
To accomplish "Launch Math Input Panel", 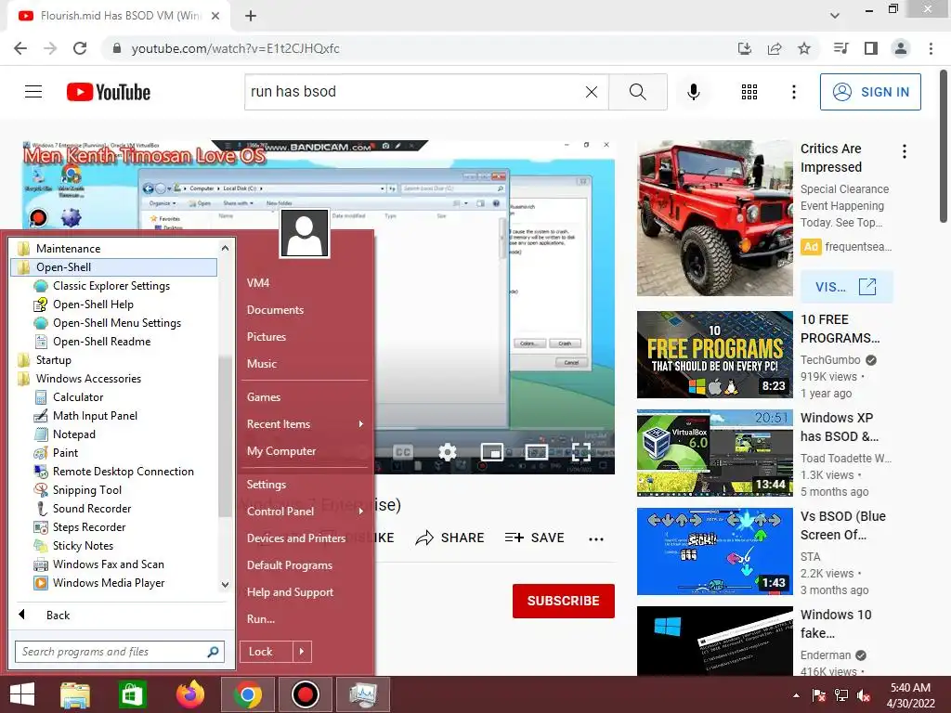I will [95, 416].
